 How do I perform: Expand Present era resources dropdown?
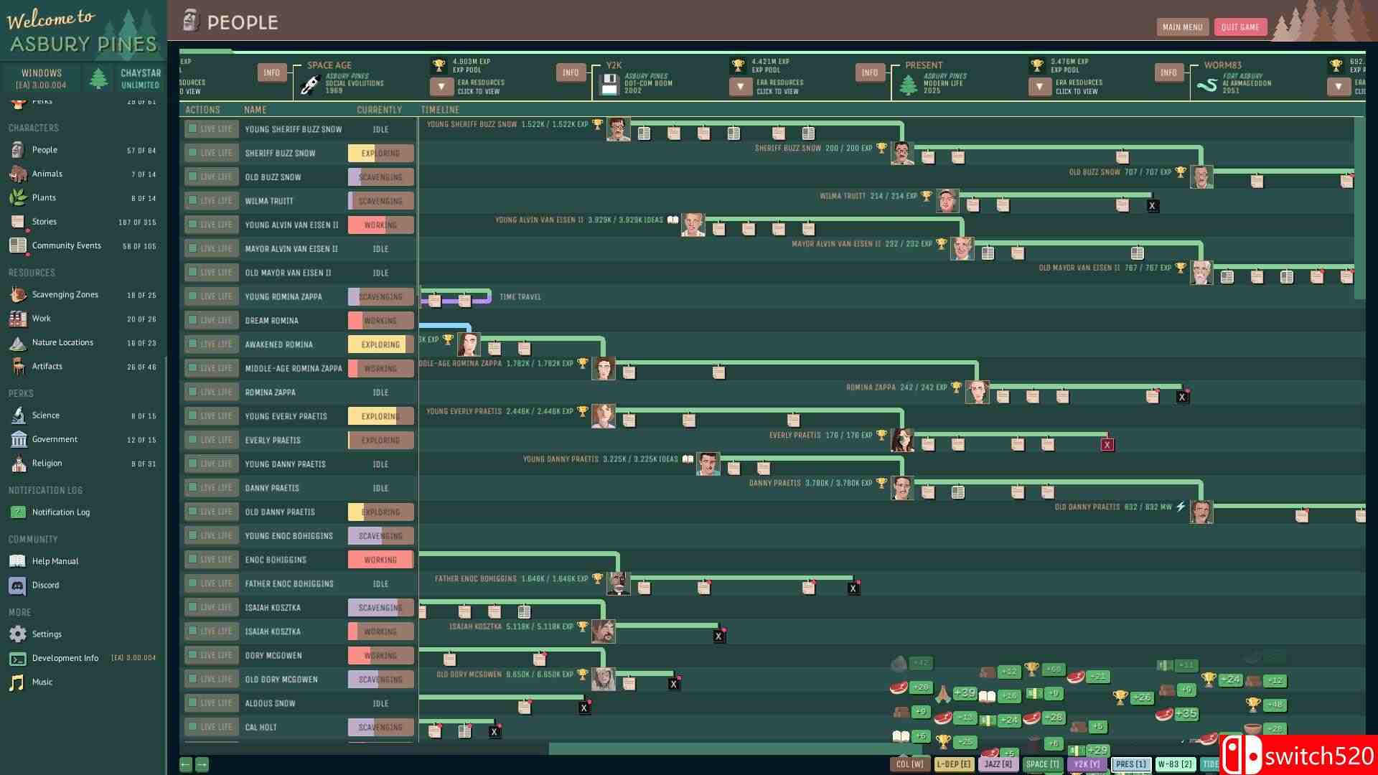click(x=1039, y=87)
